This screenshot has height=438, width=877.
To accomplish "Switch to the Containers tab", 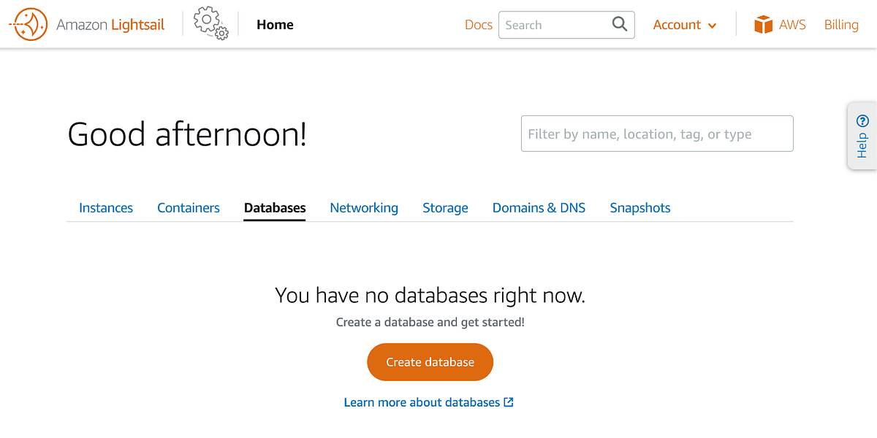I will (x=188, y=208).
